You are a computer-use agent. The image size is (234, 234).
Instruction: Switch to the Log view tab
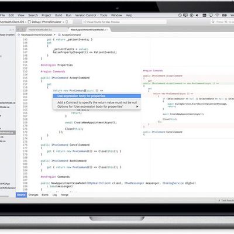click(54, 195)
